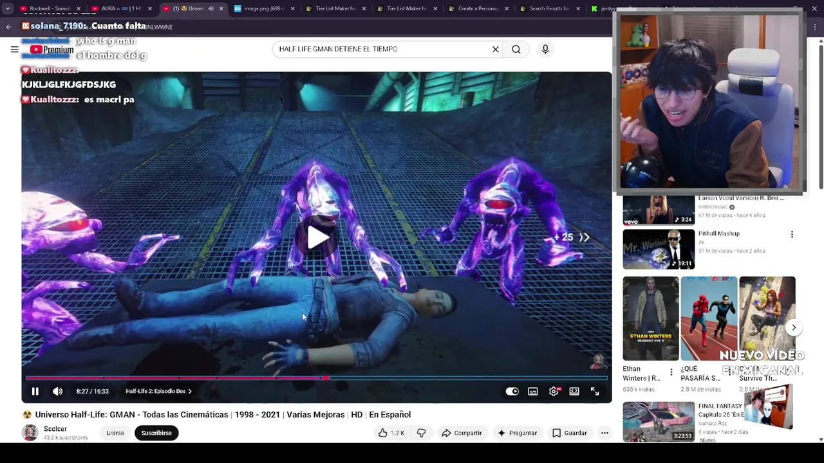824x463 pixels.
Task: Toggle the autoplay switch in the player
Action: [x=512, y=391]
